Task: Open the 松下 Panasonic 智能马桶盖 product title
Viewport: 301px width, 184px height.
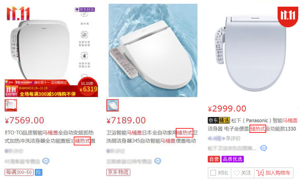Action: [x=253, y=125]
